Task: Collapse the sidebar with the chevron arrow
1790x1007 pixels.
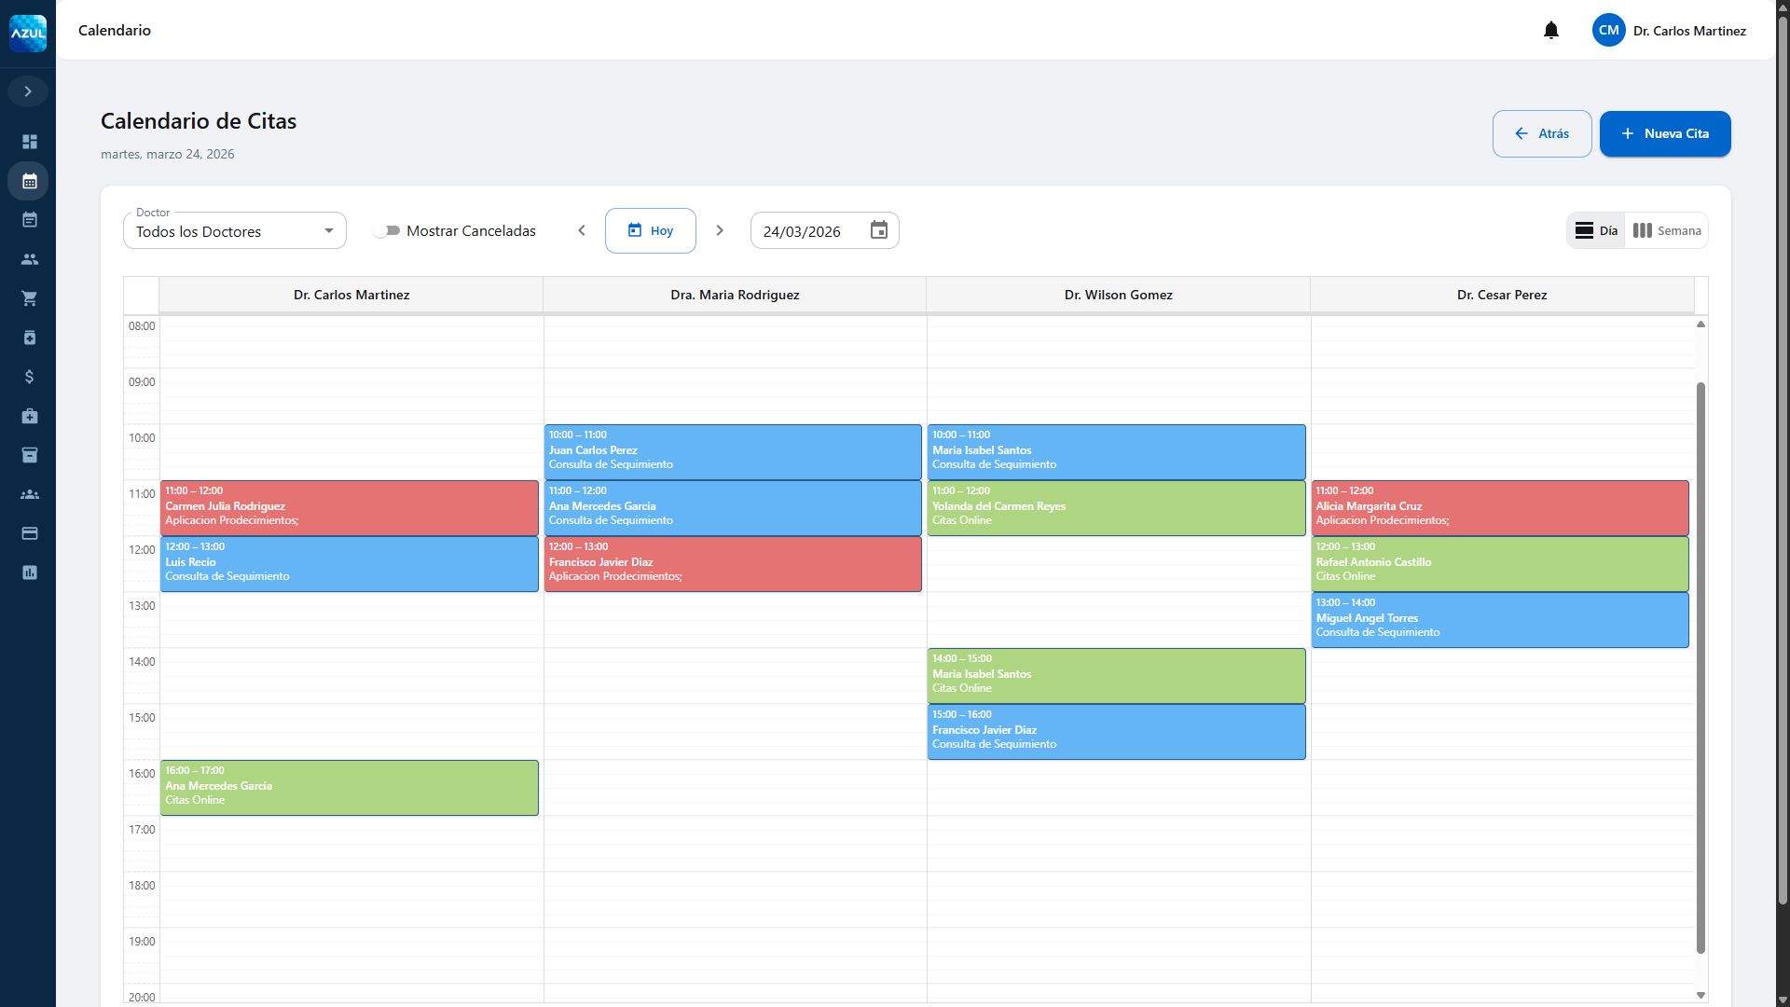Action: click(29, 91)
